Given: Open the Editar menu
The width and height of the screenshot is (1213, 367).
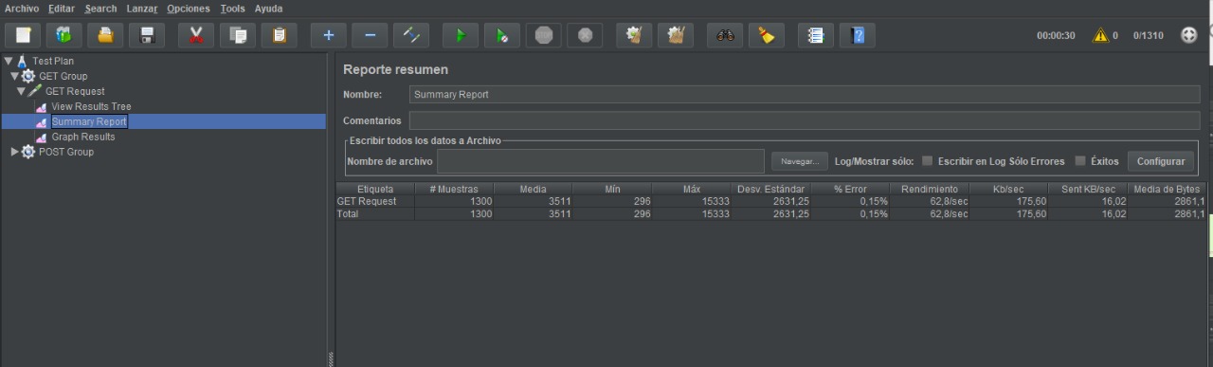Looking at the screenshot, I should (x=62, y=9).
